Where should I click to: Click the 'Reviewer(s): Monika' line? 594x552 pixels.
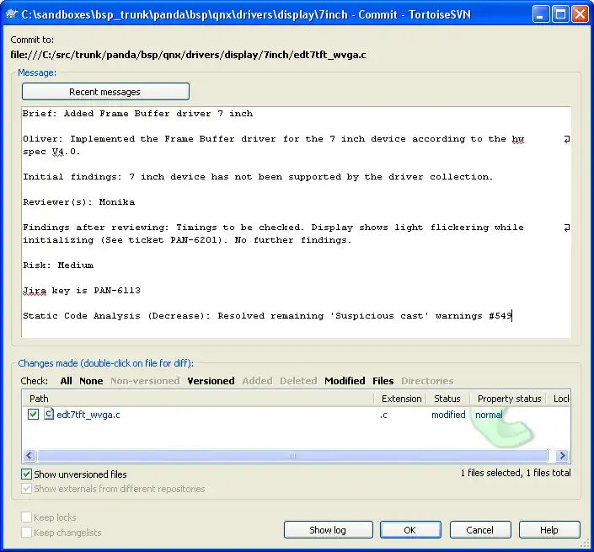coord(79,202)
